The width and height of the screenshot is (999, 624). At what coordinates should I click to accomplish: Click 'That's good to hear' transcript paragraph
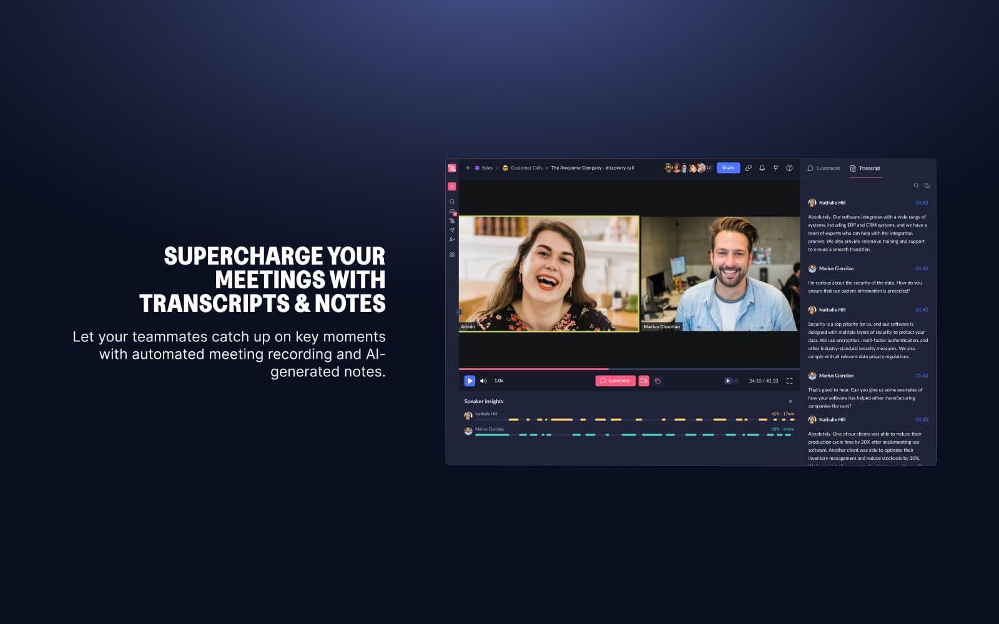pos(865,397)
